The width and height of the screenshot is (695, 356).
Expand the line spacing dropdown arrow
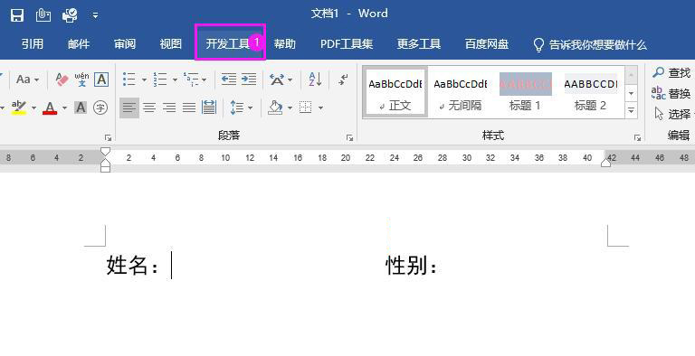click(x=250, y=108)
